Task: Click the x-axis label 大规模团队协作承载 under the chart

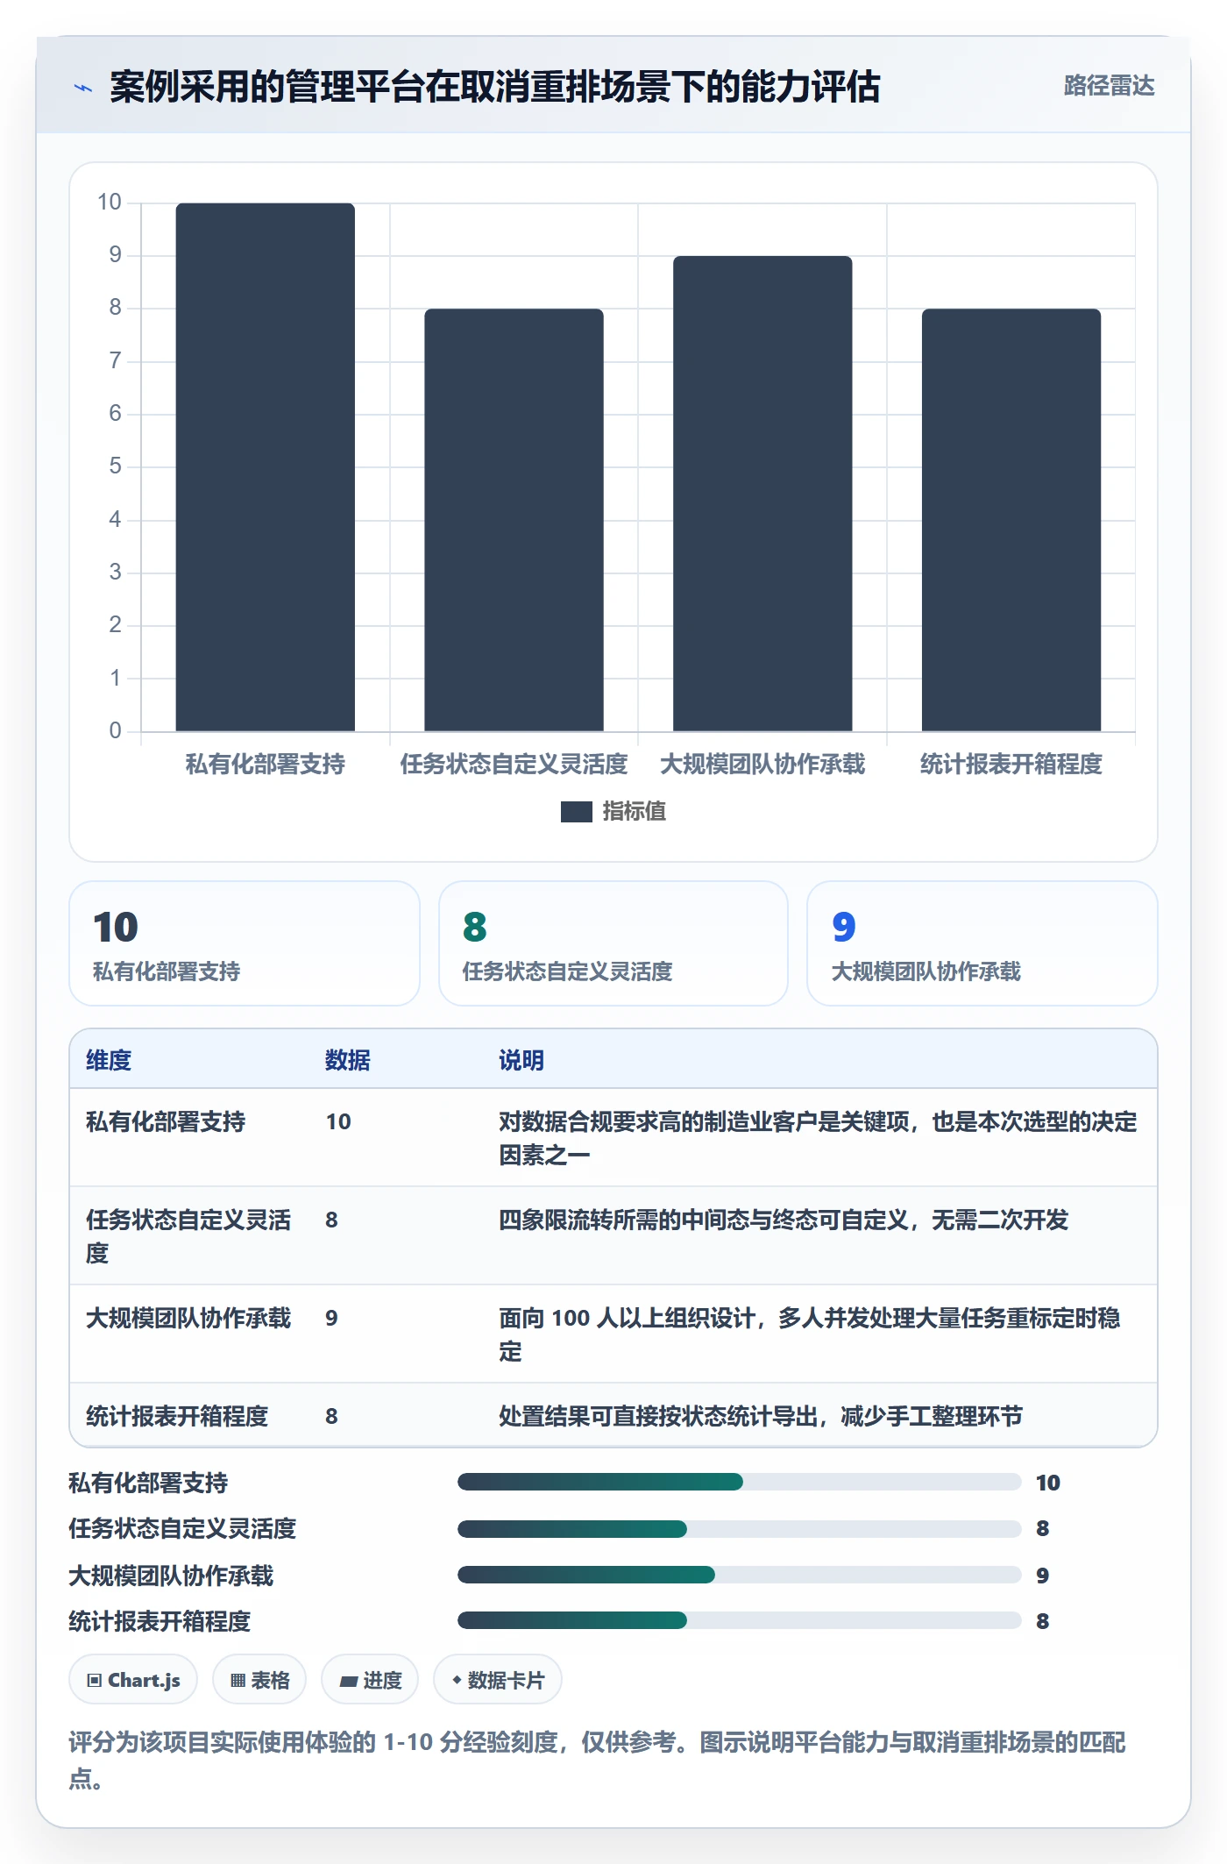Action: [x=762, y=764]
